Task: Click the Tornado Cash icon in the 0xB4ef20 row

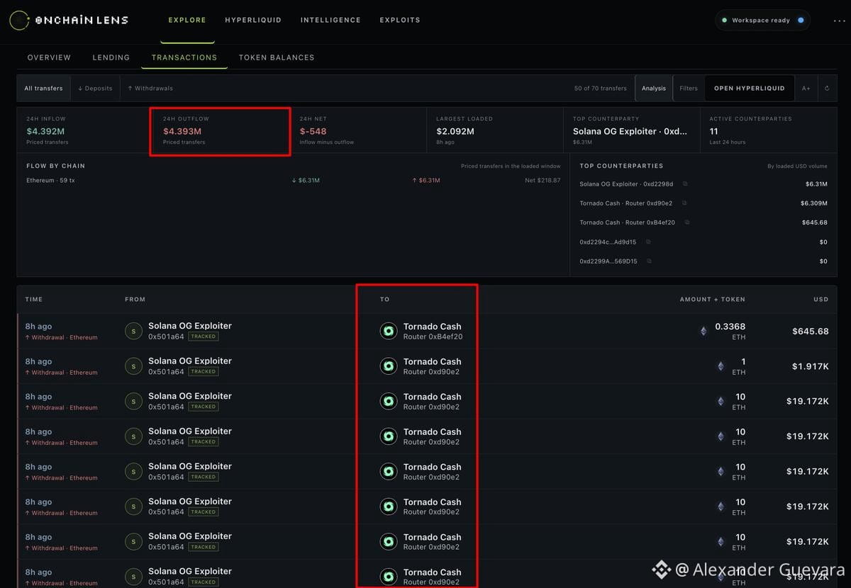Action: [389, 331]
